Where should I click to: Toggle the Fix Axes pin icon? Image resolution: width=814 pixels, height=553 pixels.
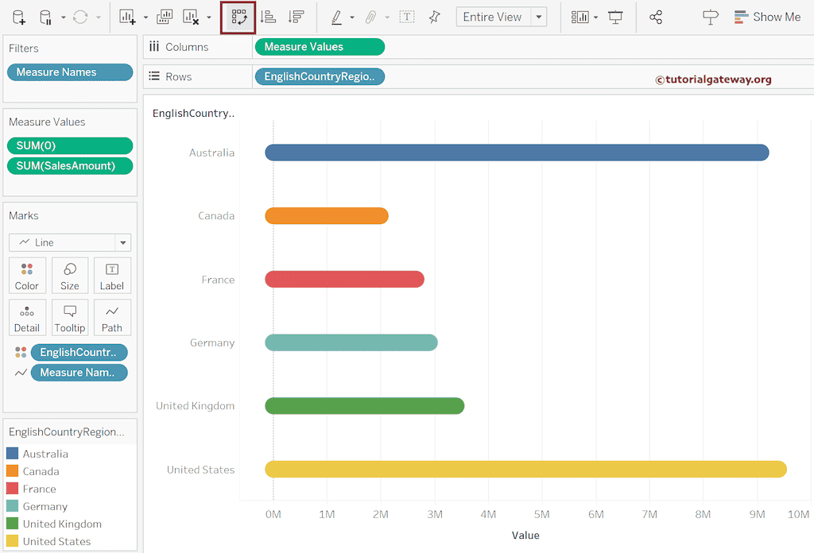click(x=434, y=16)
